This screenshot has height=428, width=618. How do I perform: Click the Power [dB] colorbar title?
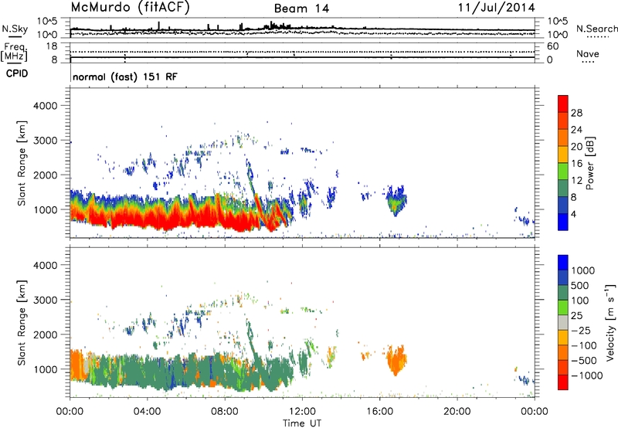(589, 163)
